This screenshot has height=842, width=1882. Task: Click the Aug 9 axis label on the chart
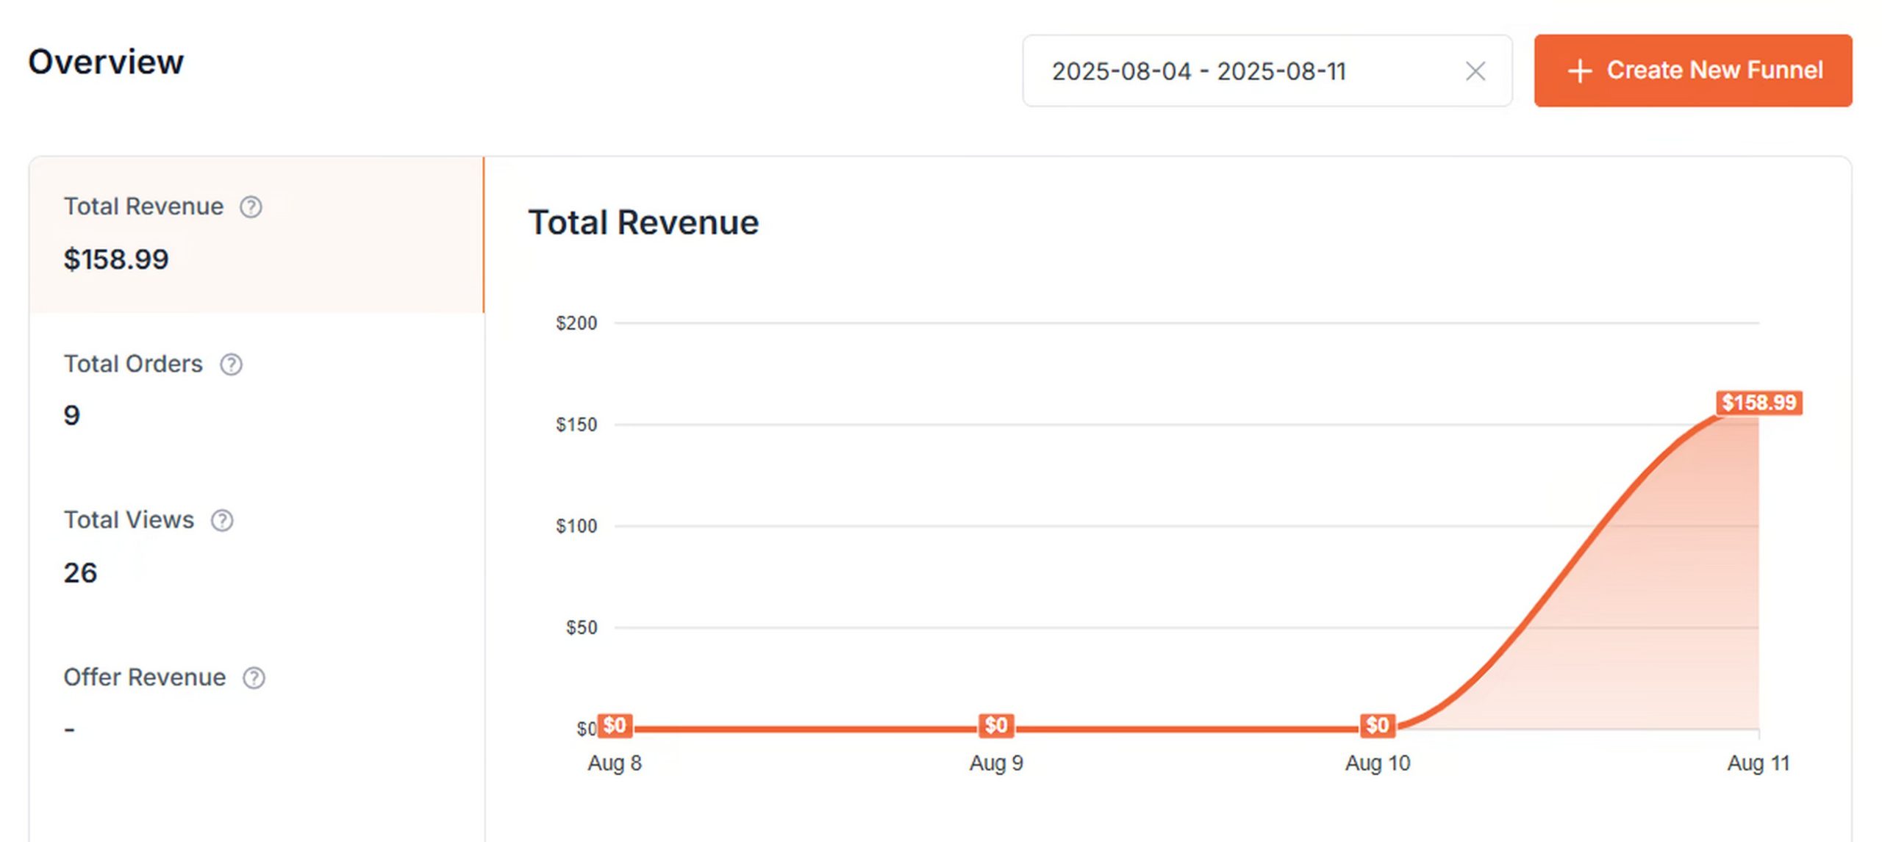[x=996, y=763]
